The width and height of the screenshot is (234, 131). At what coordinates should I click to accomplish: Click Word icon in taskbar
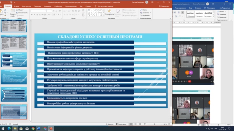[39, 128]
